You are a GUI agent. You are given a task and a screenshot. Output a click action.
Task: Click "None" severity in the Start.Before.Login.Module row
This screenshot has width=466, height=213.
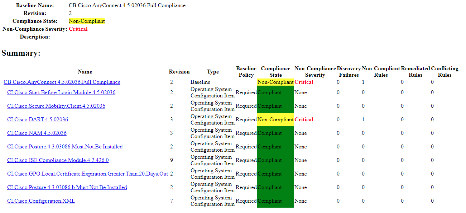coord(301,92)
